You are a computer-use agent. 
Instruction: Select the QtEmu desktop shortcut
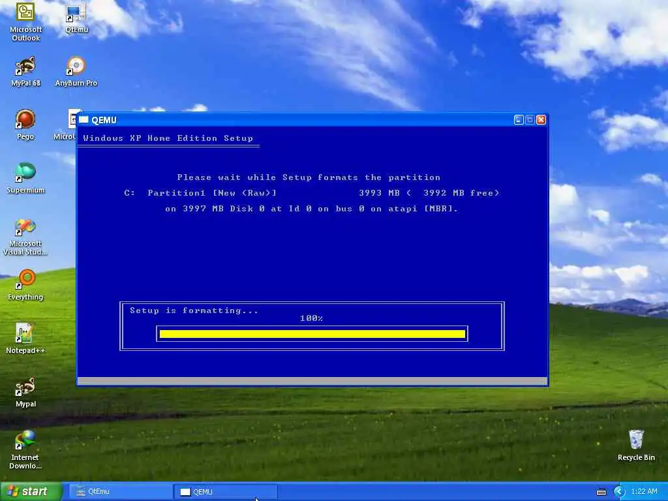[x=76, y=18]
